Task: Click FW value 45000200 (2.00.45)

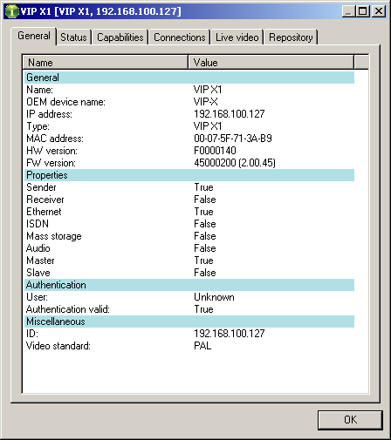Action: [235, 163]
